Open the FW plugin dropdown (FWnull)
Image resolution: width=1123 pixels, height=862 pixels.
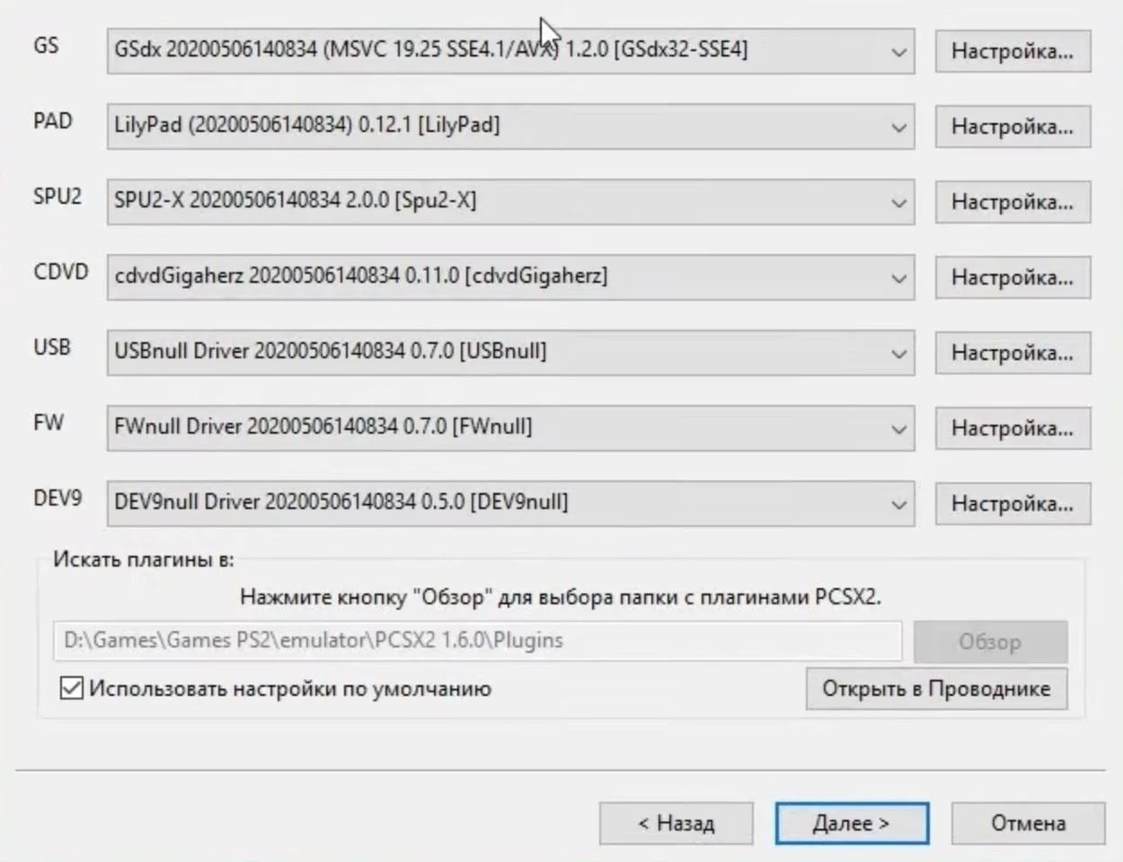[510, 427]
